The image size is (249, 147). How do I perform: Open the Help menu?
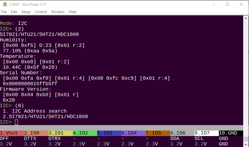(x=72, y=12)
